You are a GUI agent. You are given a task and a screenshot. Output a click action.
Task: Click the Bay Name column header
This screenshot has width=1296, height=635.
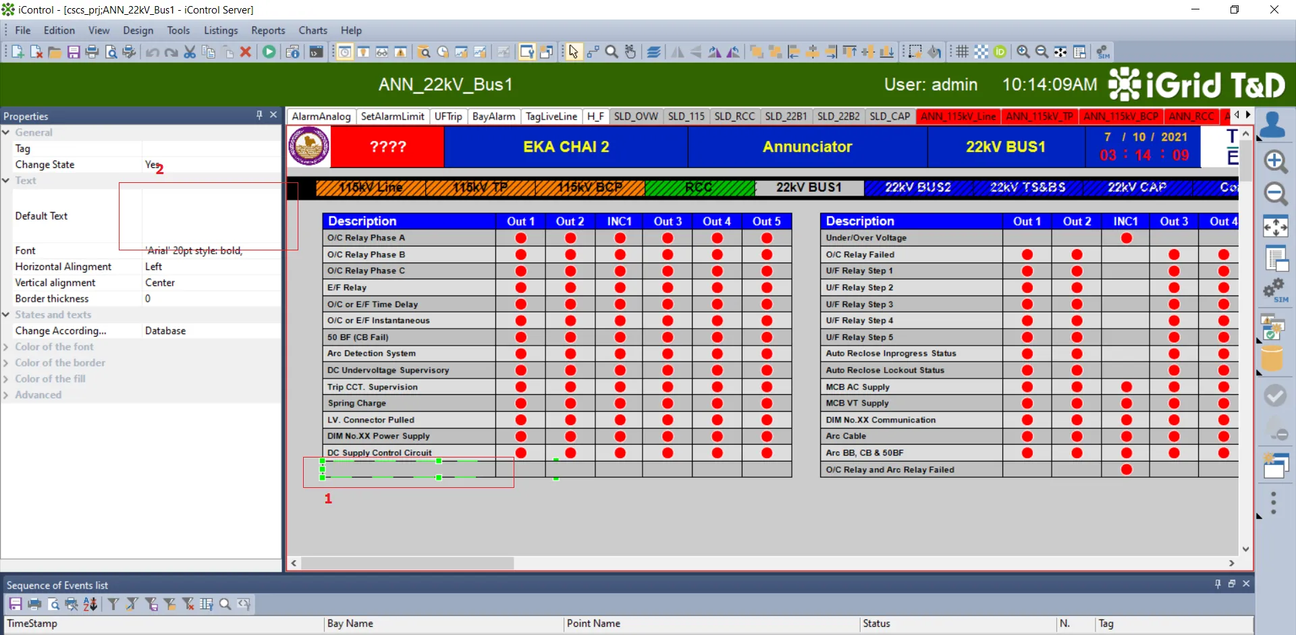(443, 624)
